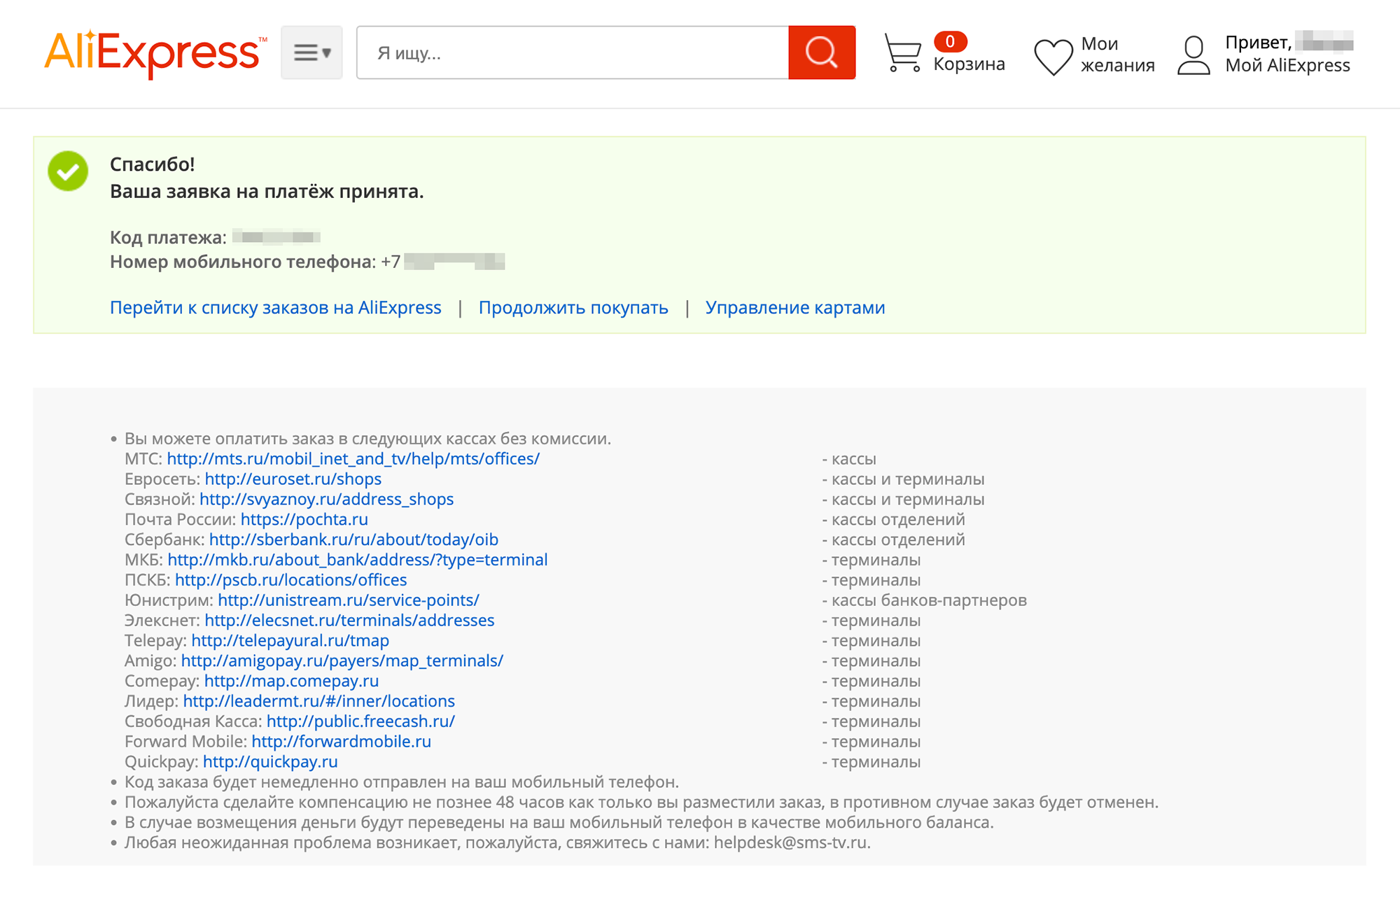The width and height of the screenshot is (1400, 904).
Task: Open the public.freecash.ru link
Action: (360, 721)
